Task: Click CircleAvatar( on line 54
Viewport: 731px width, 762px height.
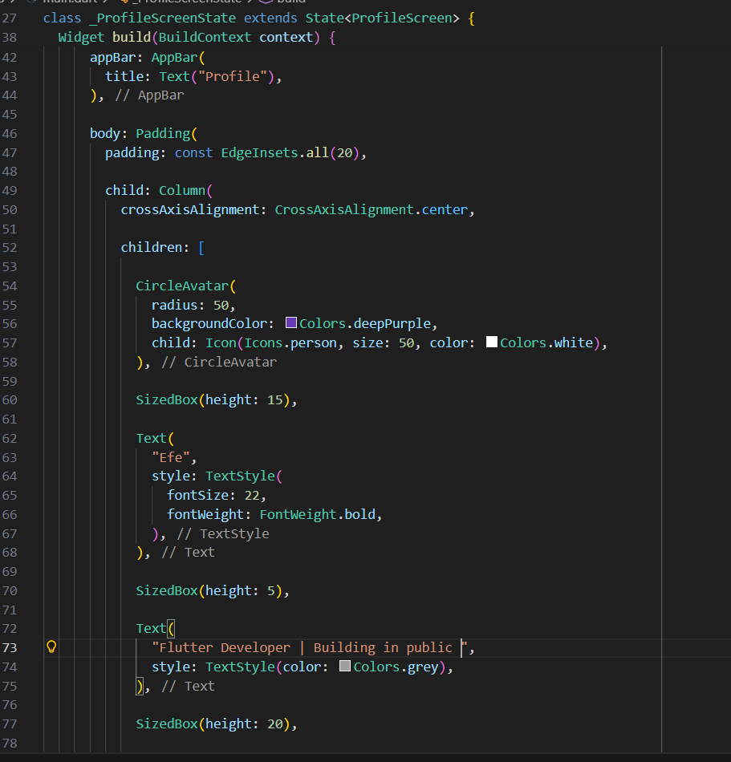Action: pos(185,286)
